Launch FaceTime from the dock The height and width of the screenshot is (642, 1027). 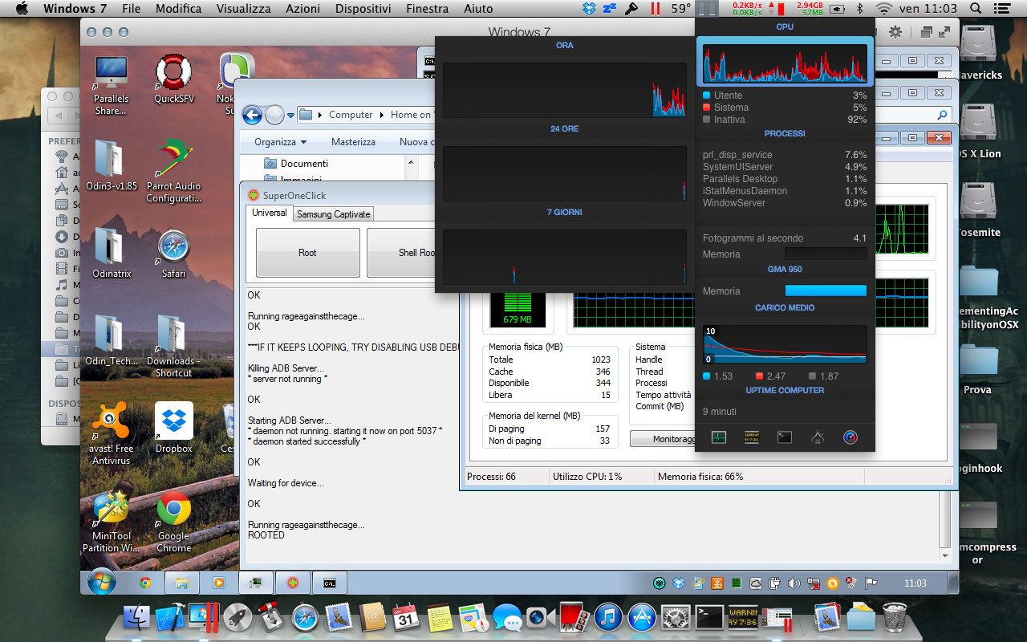(542, 617)
